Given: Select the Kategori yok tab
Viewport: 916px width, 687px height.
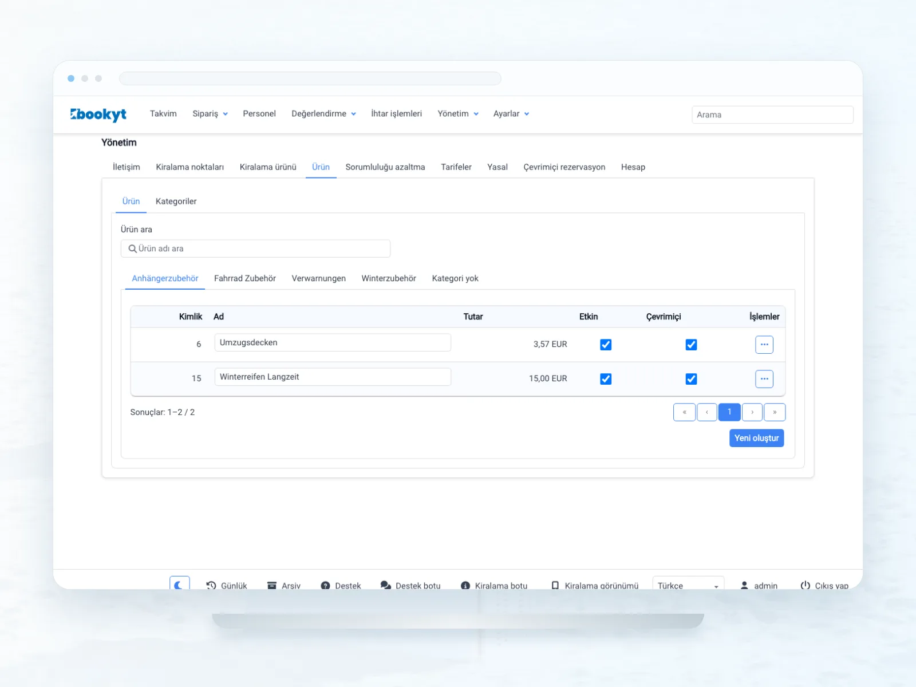Looking at the screenshot, I should (x=455, y=279).
